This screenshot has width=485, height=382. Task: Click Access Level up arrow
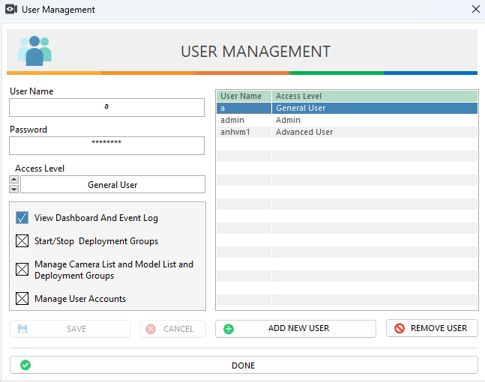click(13, 180)
